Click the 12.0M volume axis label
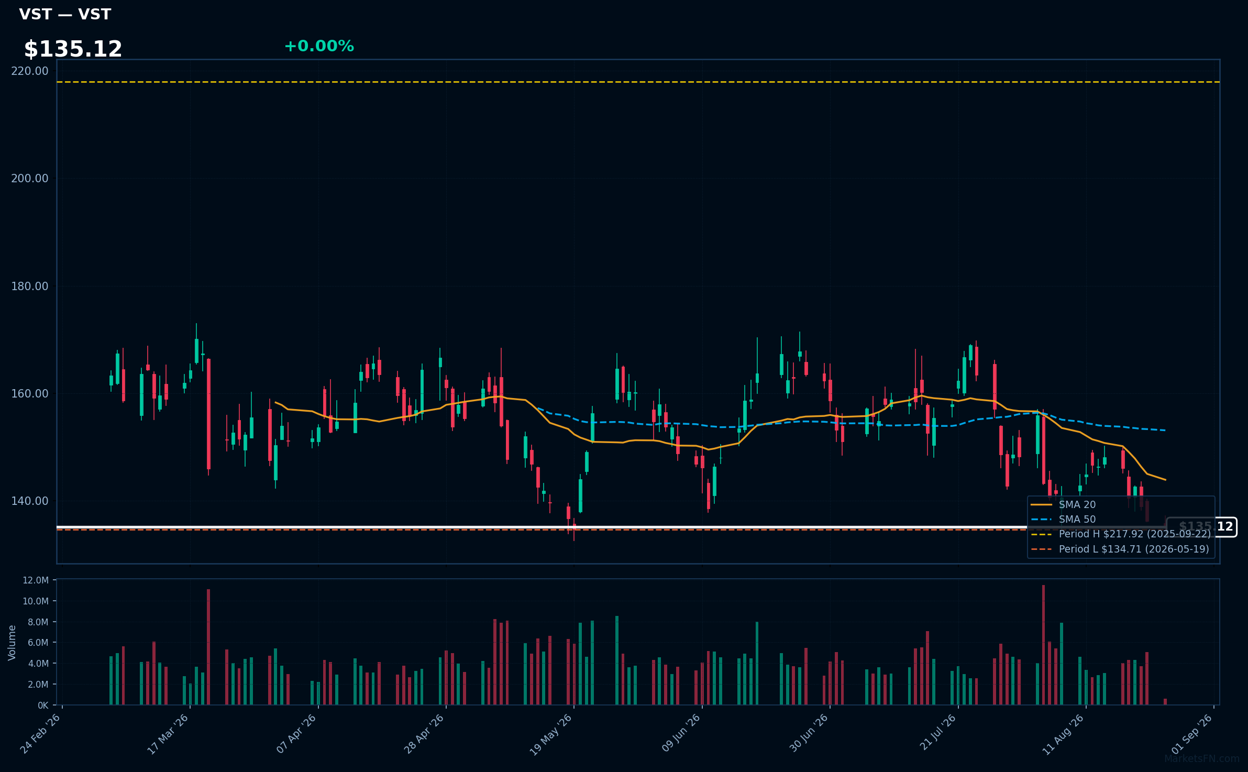The width and height of the screenshot is (1248, 772). click(x=36, y=580)
